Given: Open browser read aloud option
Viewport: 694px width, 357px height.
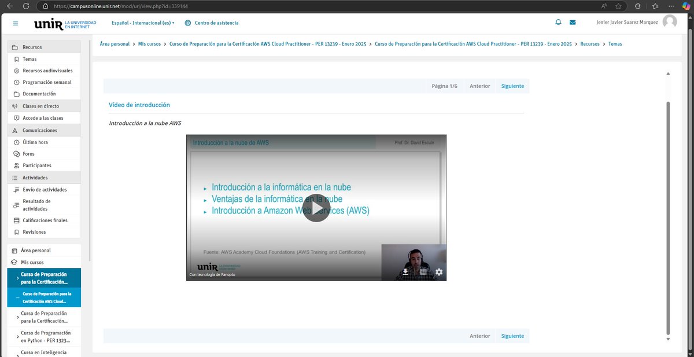Looking at the screenshot, I should point(604,6).
